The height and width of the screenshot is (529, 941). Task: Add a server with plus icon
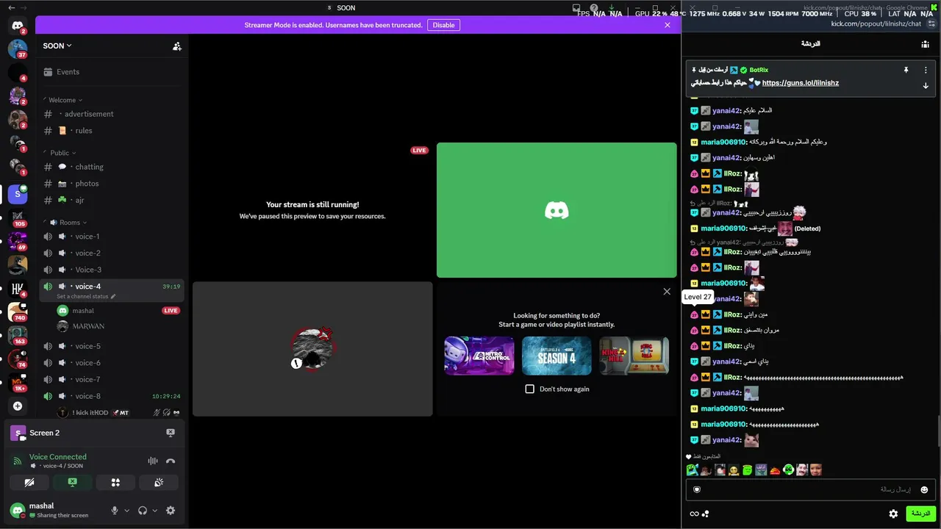(x=18, y=406)
